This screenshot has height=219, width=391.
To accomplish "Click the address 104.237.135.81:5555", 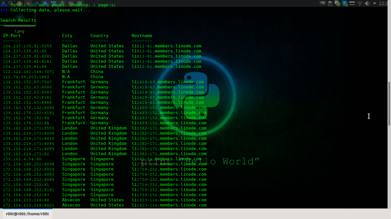I will 27,46.
